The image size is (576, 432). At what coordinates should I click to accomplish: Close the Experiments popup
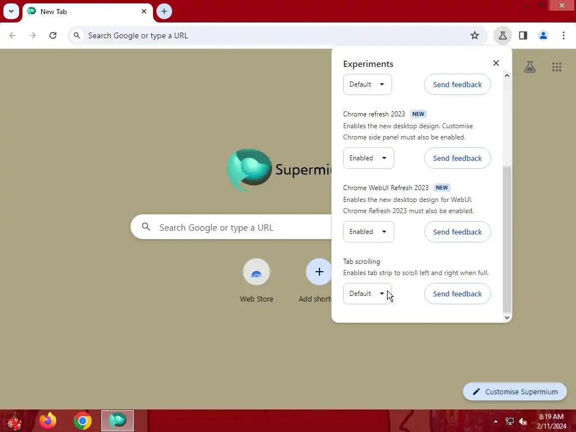496,63
